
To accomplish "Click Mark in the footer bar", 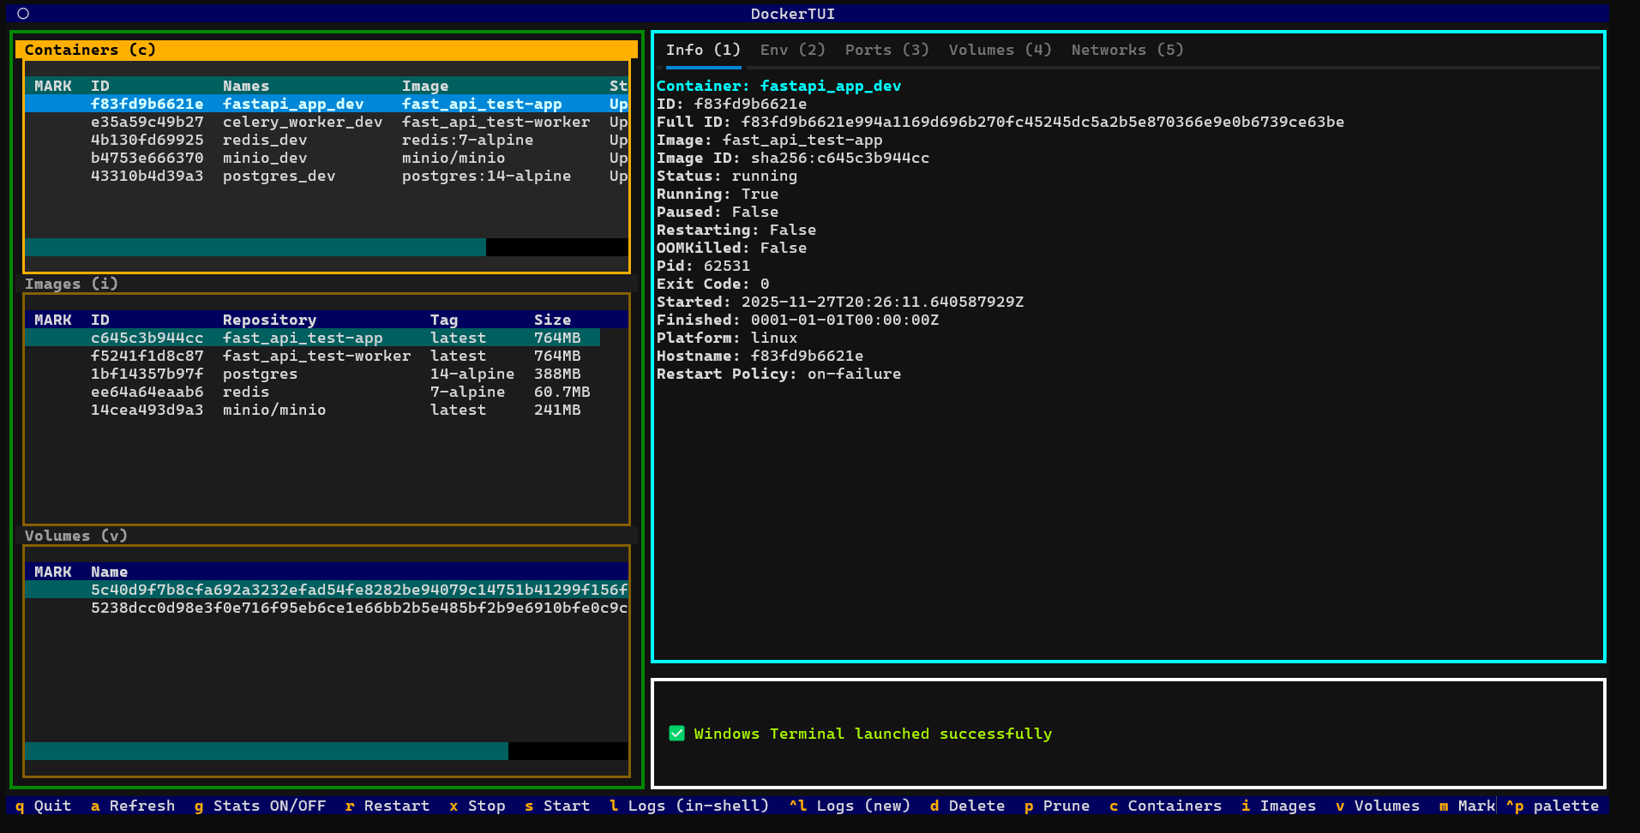I will (x=1467, y=806).
